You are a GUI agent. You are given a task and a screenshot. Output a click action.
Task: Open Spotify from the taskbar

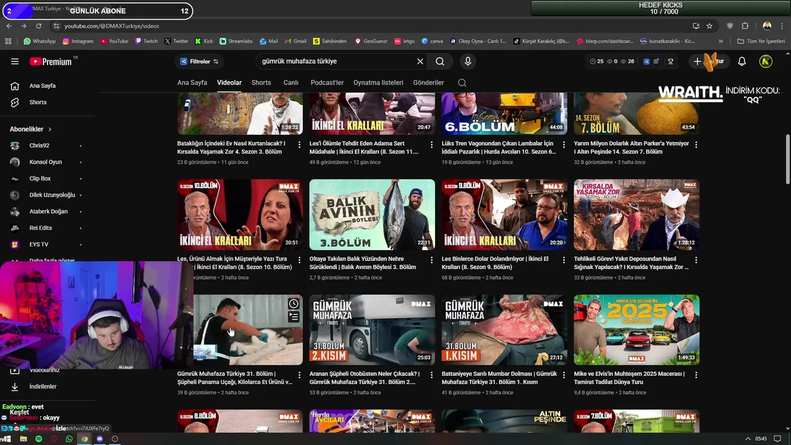pyautogui.click(x=38, y=439)
